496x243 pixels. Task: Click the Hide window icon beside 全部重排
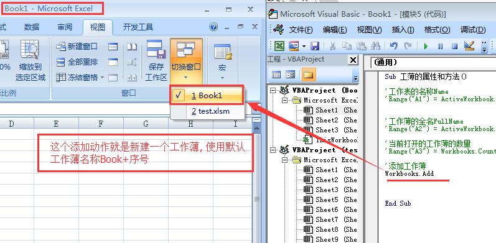113,62
